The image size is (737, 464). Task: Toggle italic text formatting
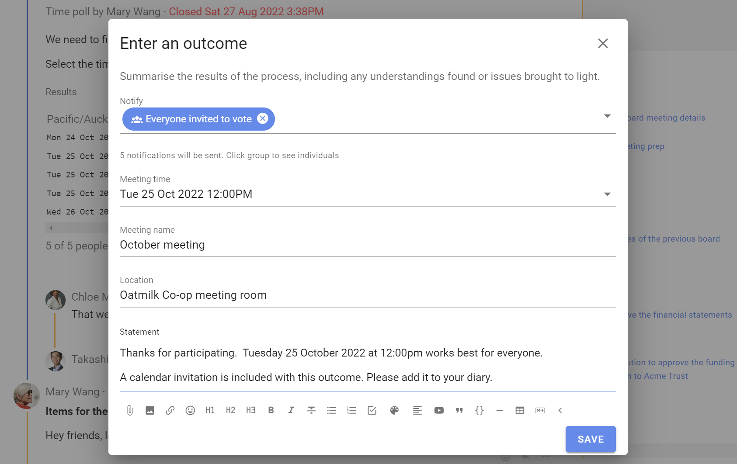pos(291,410)
